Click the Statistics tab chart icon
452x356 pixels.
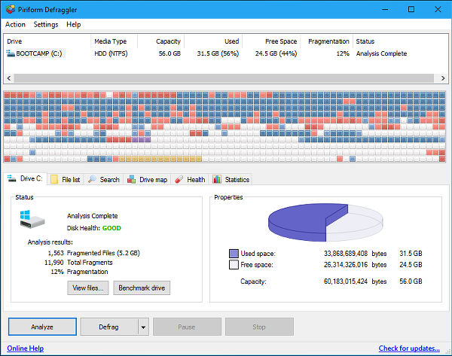click(217, 179)
